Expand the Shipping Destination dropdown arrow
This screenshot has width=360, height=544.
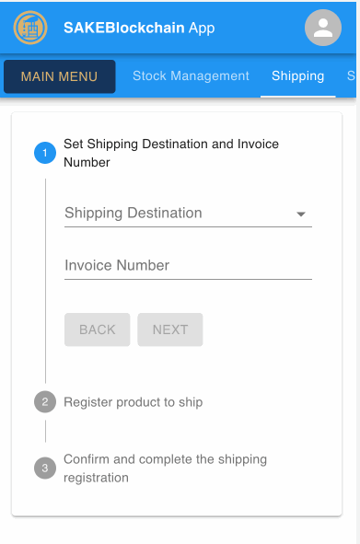(x=301, y=214)
